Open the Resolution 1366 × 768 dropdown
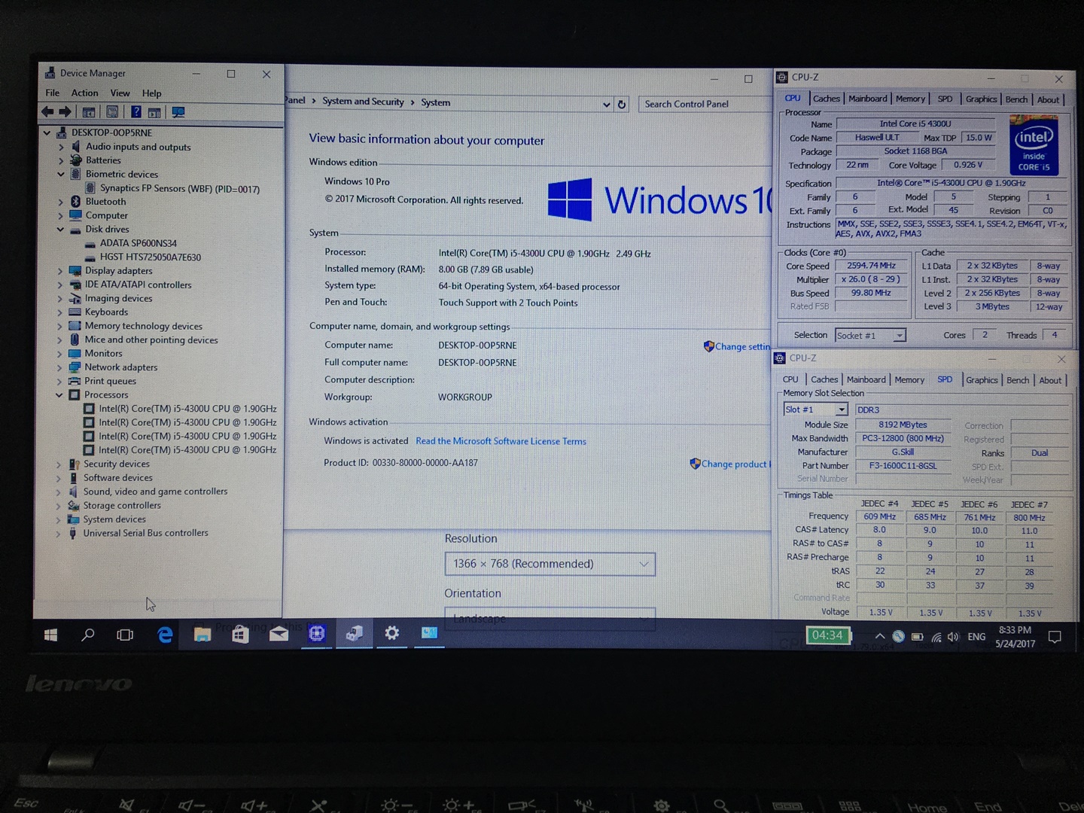1084x813 pixels. 550,564
